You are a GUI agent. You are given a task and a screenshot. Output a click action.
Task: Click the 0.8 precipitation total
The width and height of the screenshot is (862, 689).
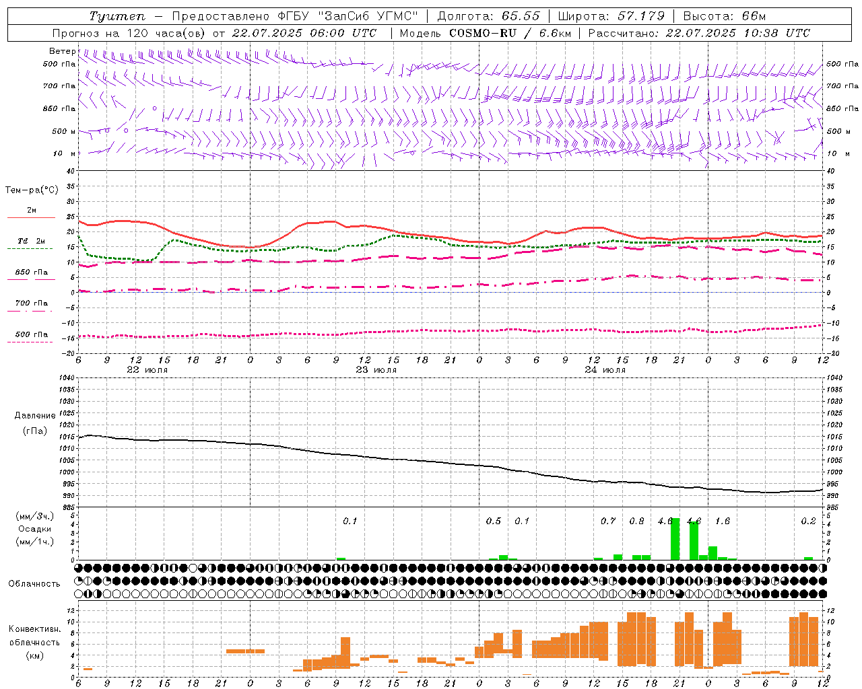(x=636, y=521)
